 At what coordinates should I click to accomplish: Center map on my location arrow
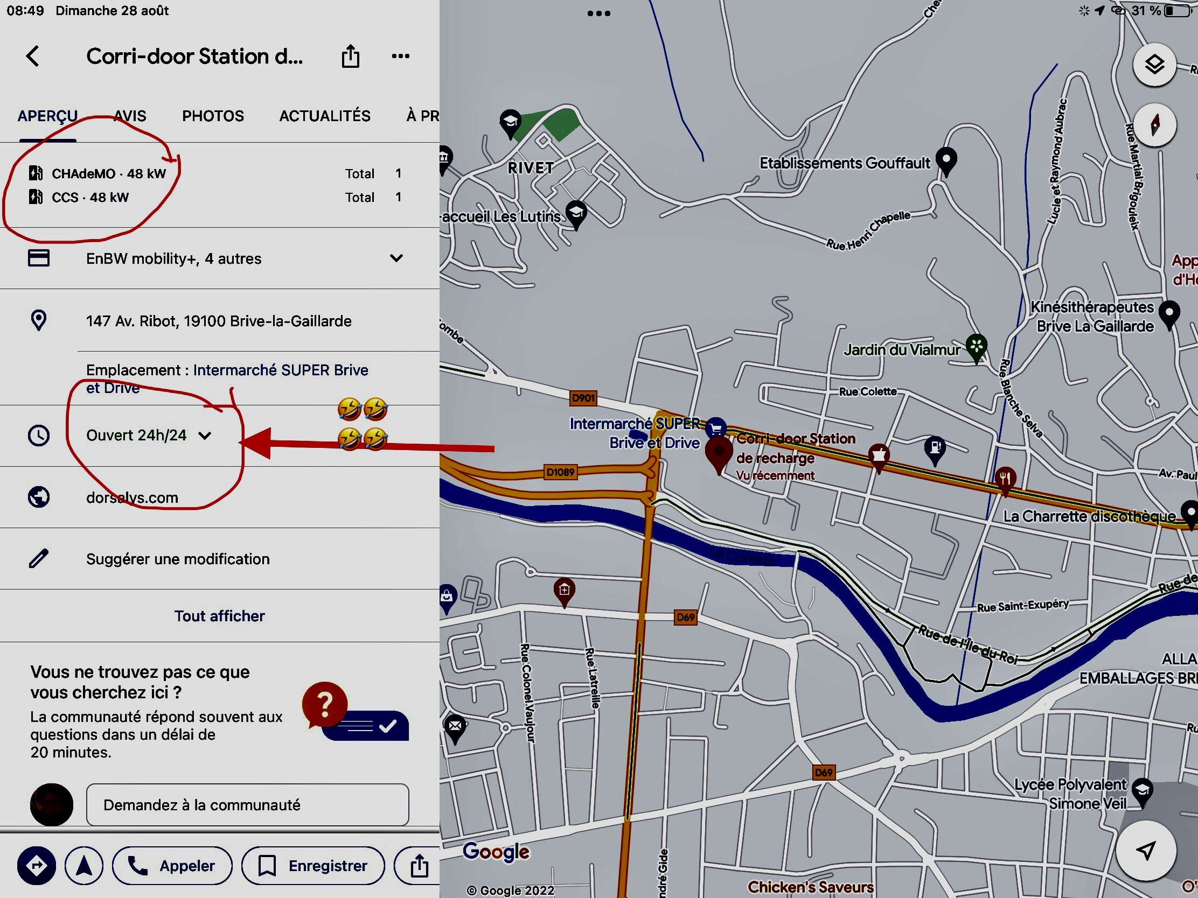[1145, 851]
